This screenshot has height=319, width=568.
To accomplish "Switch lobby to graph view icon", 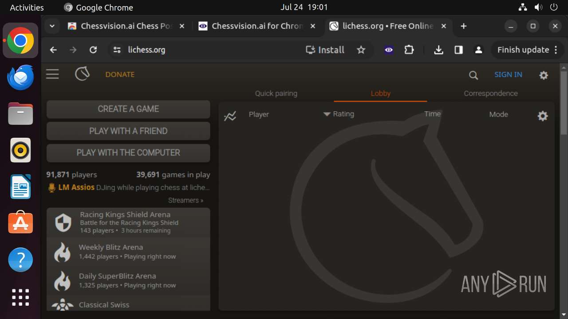I will click(230, 117).
